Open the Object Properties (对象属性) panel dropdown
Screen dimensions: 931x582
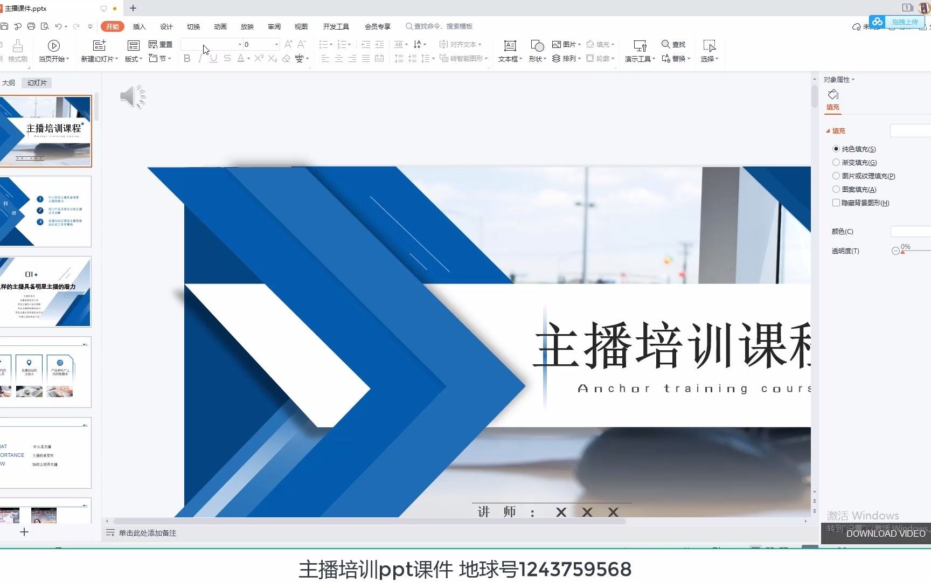[853, 80]
